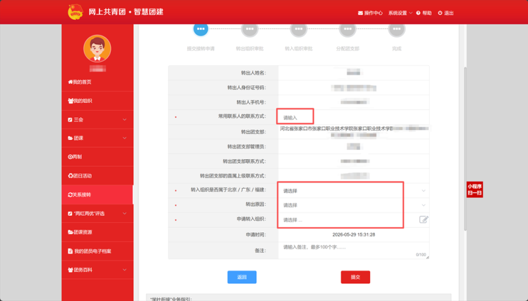Open the 转入组织是否属于北京/广东/福建 dropdown
This screenshot has width=528, height=301.
(354, 191)
